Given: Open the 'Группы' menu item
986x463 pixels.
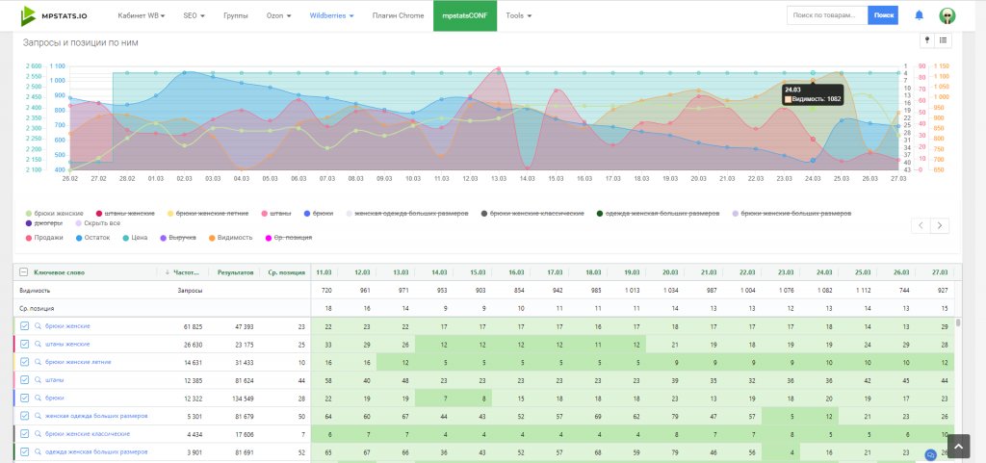Looking at the screenshot, I should click(x=235, y=16).
